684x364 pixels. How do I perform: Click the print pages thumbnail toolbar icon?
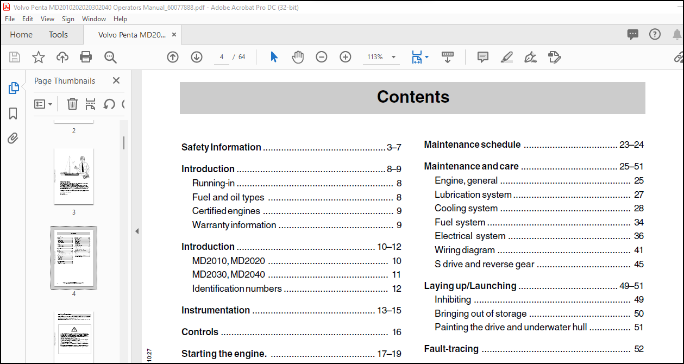click(x=91, y=104)
